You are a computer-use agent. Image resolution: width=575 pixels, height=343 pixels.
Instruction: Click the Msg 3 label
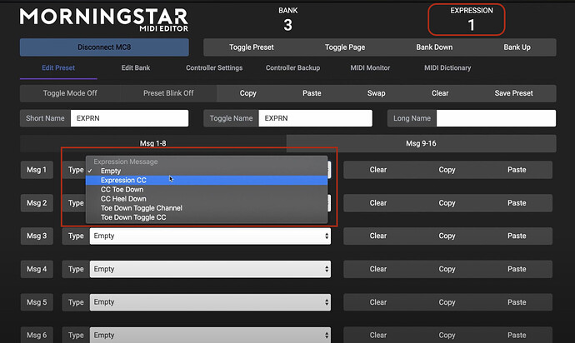tap(37, 236)
